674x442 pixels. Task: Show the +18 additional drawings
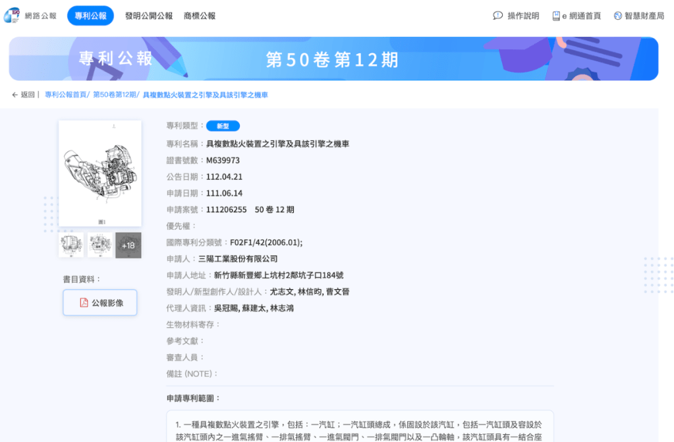128,245
